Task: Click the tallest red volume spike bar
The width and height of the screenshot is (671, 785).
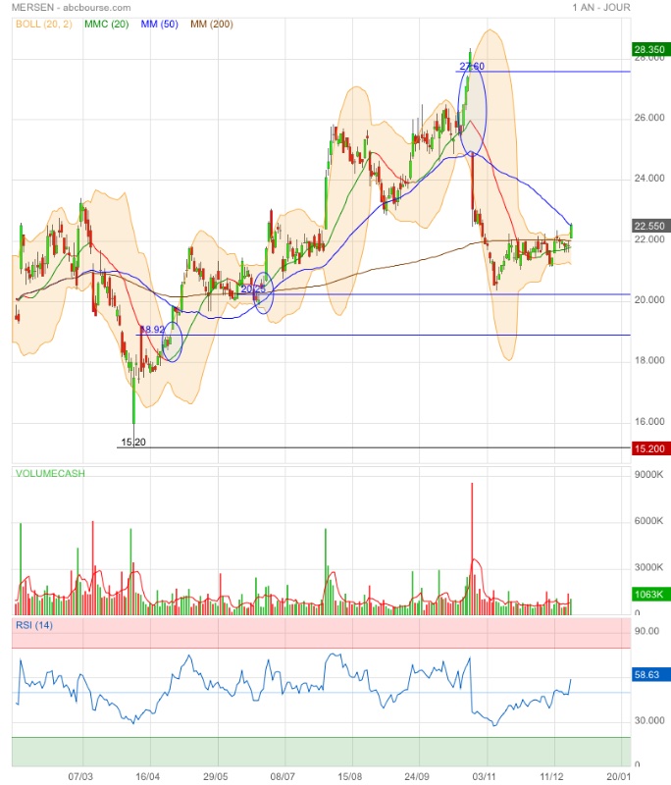Action: [471, 549]
